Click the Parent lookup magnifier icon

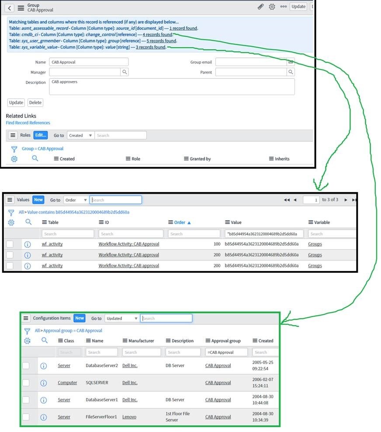pos(291,72)
